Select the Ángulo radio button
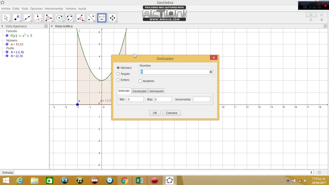The image size is (329, 185). 118,74
